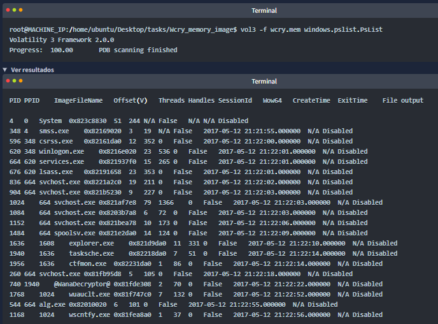
Task: Click the lower Terminal window title
Action: [x=264, y=82]
